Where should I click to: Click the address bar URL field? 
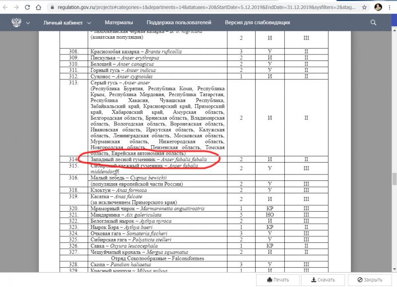pos(206,7)
